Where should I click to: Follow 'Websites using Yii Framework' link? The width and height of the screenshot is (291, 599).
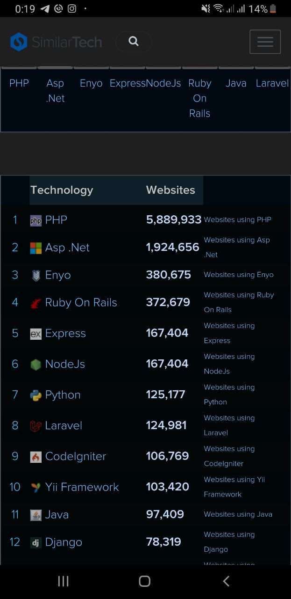tap(234, 487)
